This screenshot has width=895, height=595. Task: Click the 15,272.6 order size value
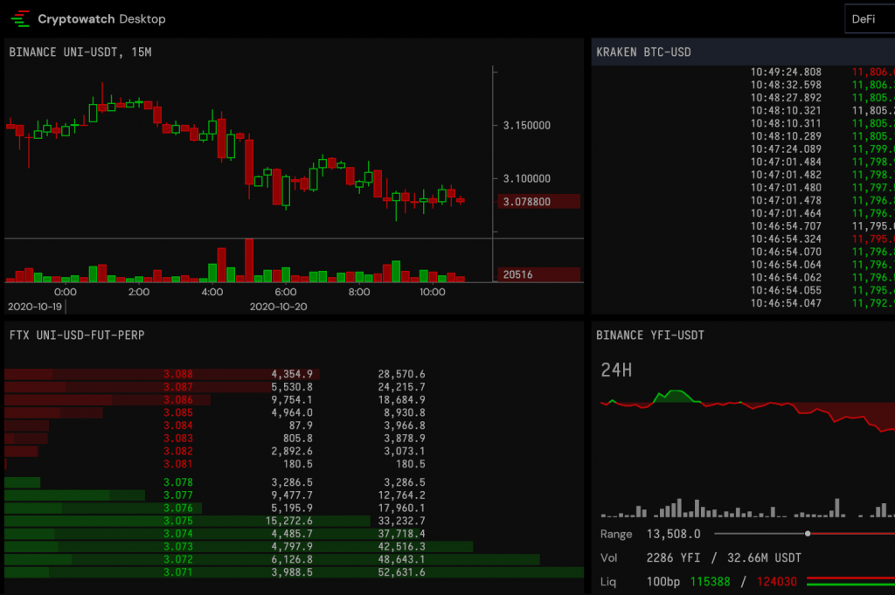[288, 521]
